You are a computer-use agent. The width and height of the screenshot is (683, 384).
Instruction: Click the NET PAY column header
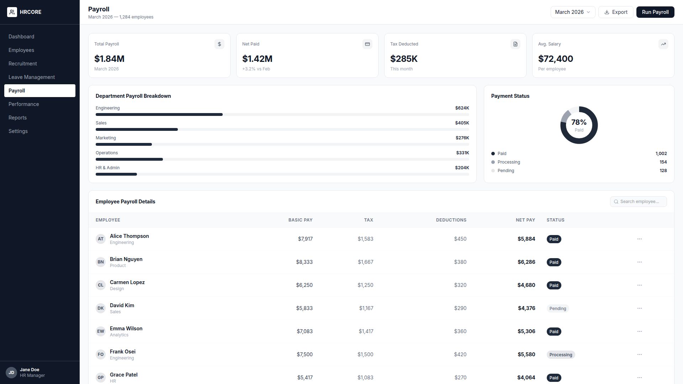(525, 220)
